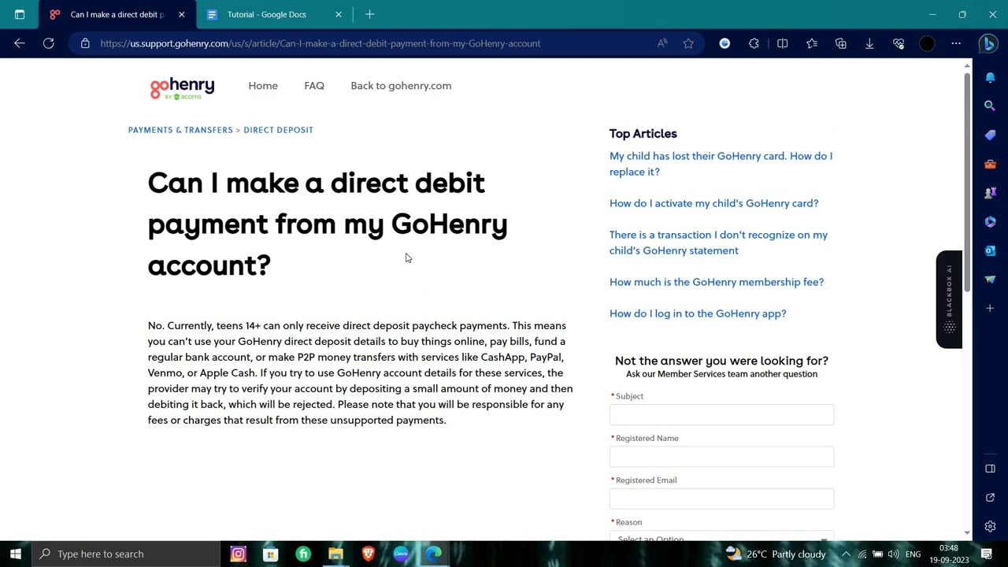The width and height of the screenshot is (1008, 567).
Task: Click the GoHenry logo
Action: coord(182,88)
